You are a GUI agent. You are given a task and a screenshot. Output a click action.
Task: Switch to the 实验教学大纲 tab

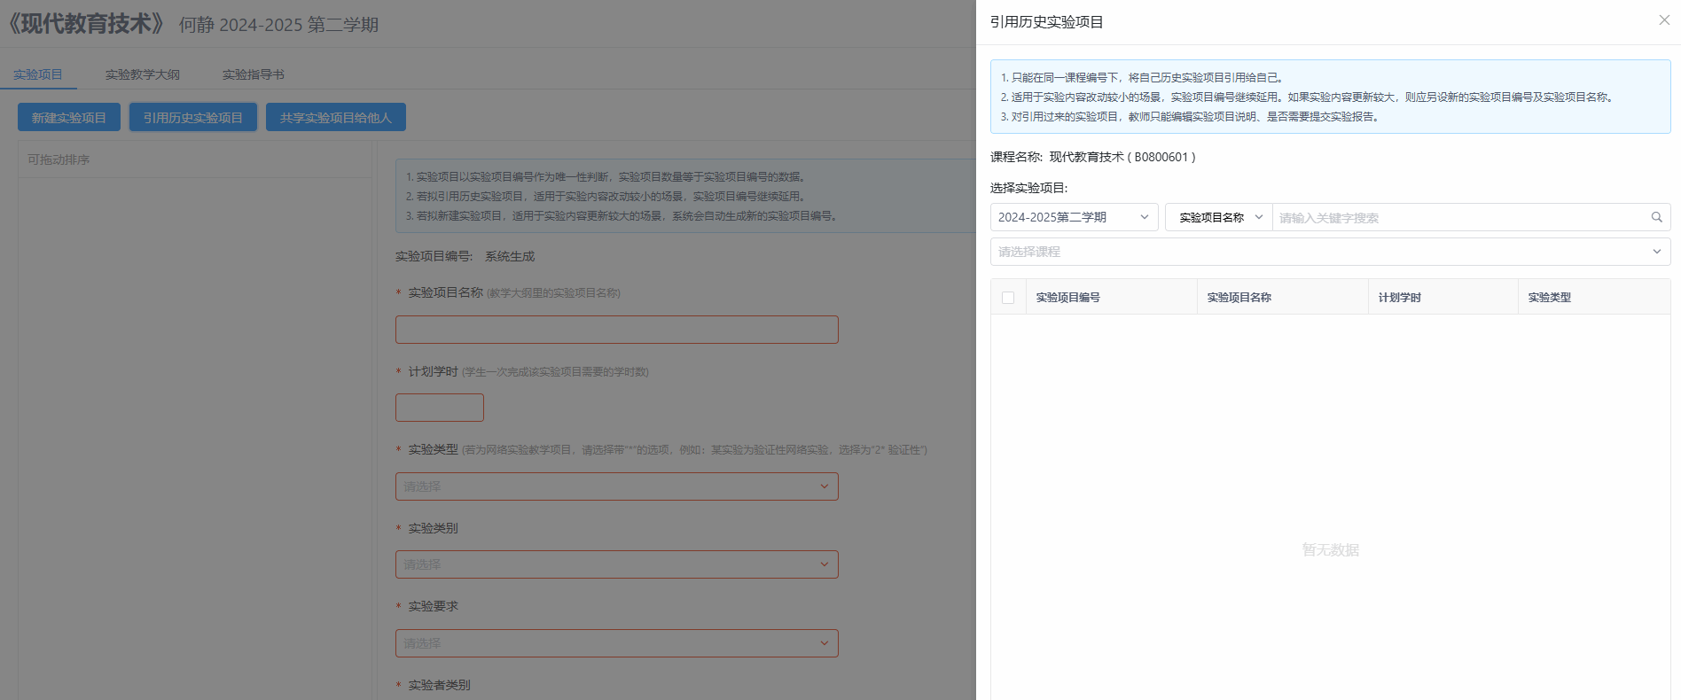click(x=143, y=74)
